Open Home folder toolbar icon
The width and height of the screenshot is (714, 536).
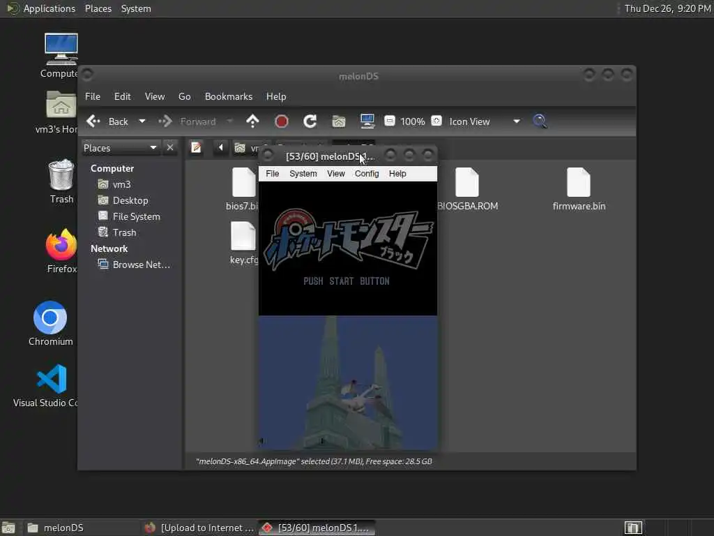(x=338, y=121)
